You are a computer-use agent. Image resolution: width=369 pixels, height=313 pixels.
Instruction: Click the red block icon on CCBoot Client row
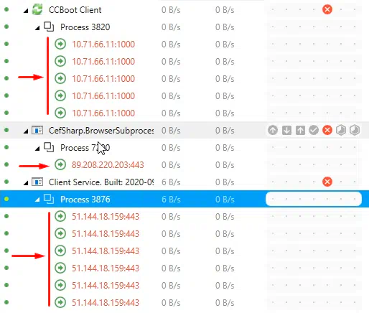[327, 9]
